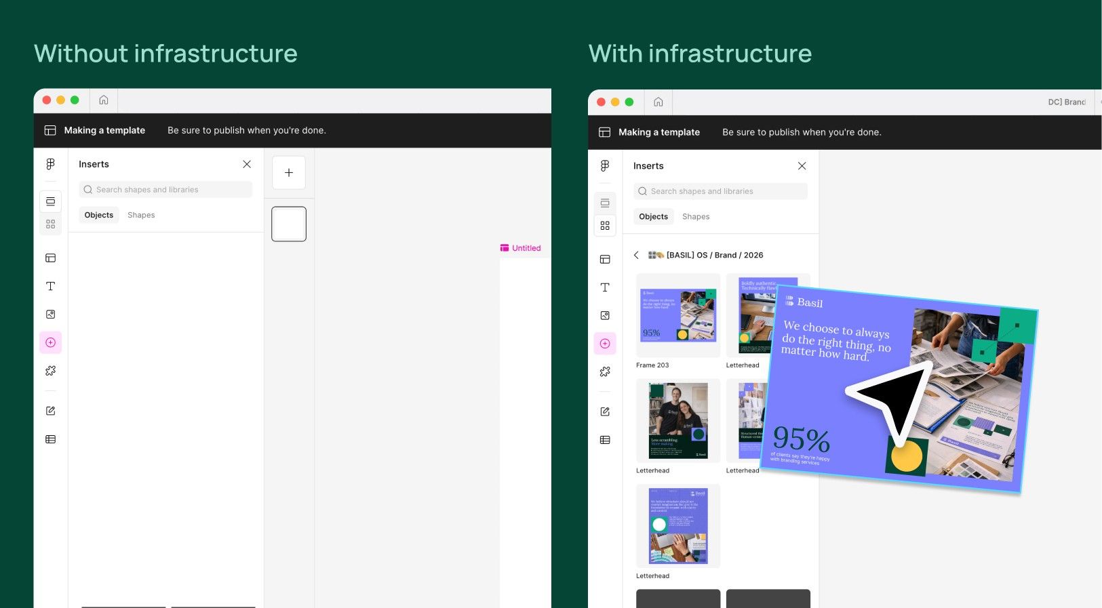Click the home icon in the right window
Image resolution: width=1102 pixels, height=608 pixels.
[658, 102]
